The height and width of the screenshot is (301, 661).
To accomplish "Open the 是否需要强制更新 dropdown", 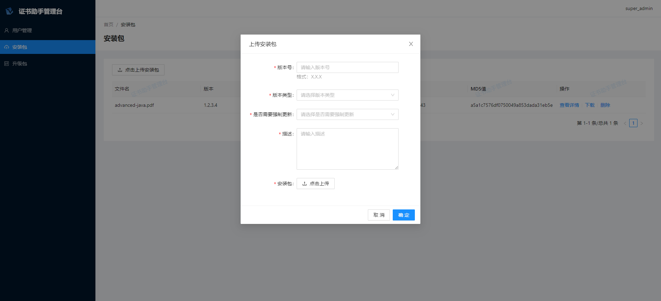I will coord(347,114).
